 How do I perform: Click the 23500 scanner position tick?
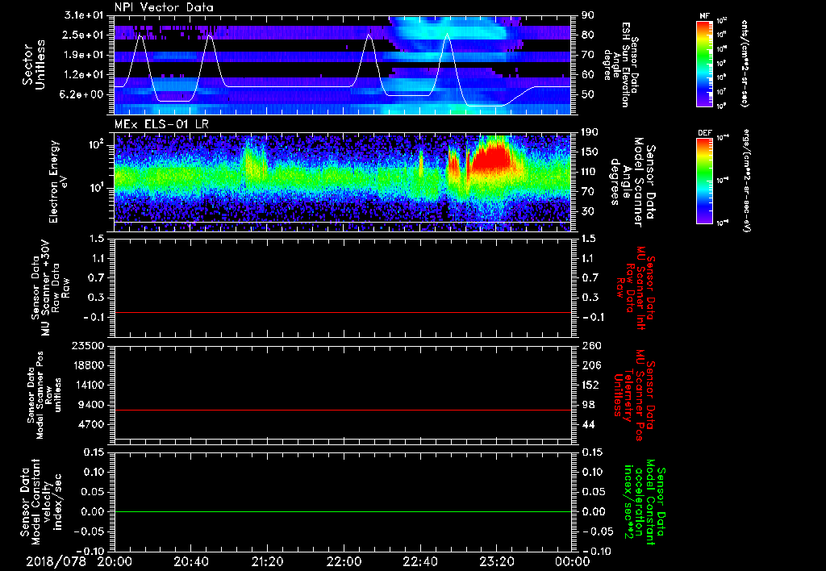[88, 346]
